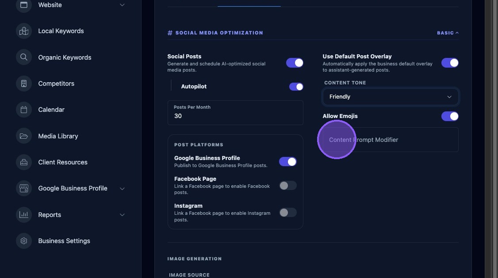Open Business Settings page

coord(64,241)
